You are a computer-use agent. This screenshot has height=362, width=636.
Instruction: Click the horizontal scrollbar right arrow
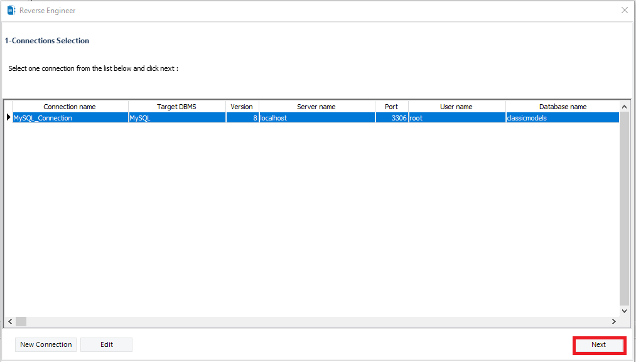point(614,321)
